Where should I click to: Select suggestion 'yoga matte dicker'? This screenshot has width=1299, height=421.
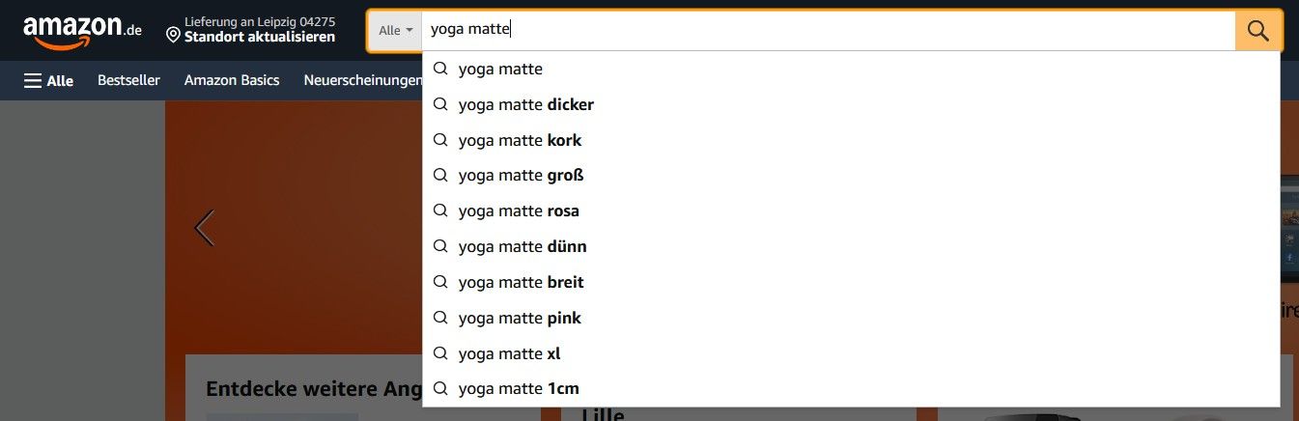coord(851,104)
